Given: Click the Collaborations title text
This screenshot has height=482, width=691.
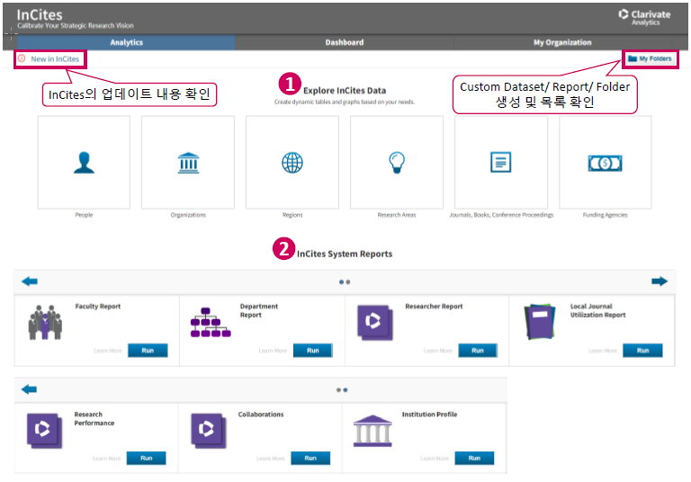Looking at the screenshot, I should coord(261,415).
